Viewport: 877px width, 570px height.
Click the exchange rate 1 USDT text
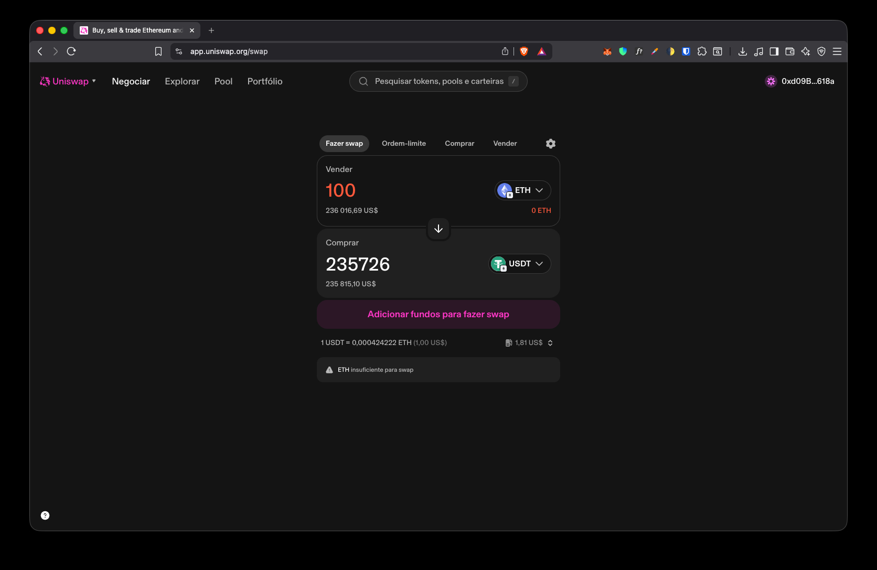pos(384,343)
